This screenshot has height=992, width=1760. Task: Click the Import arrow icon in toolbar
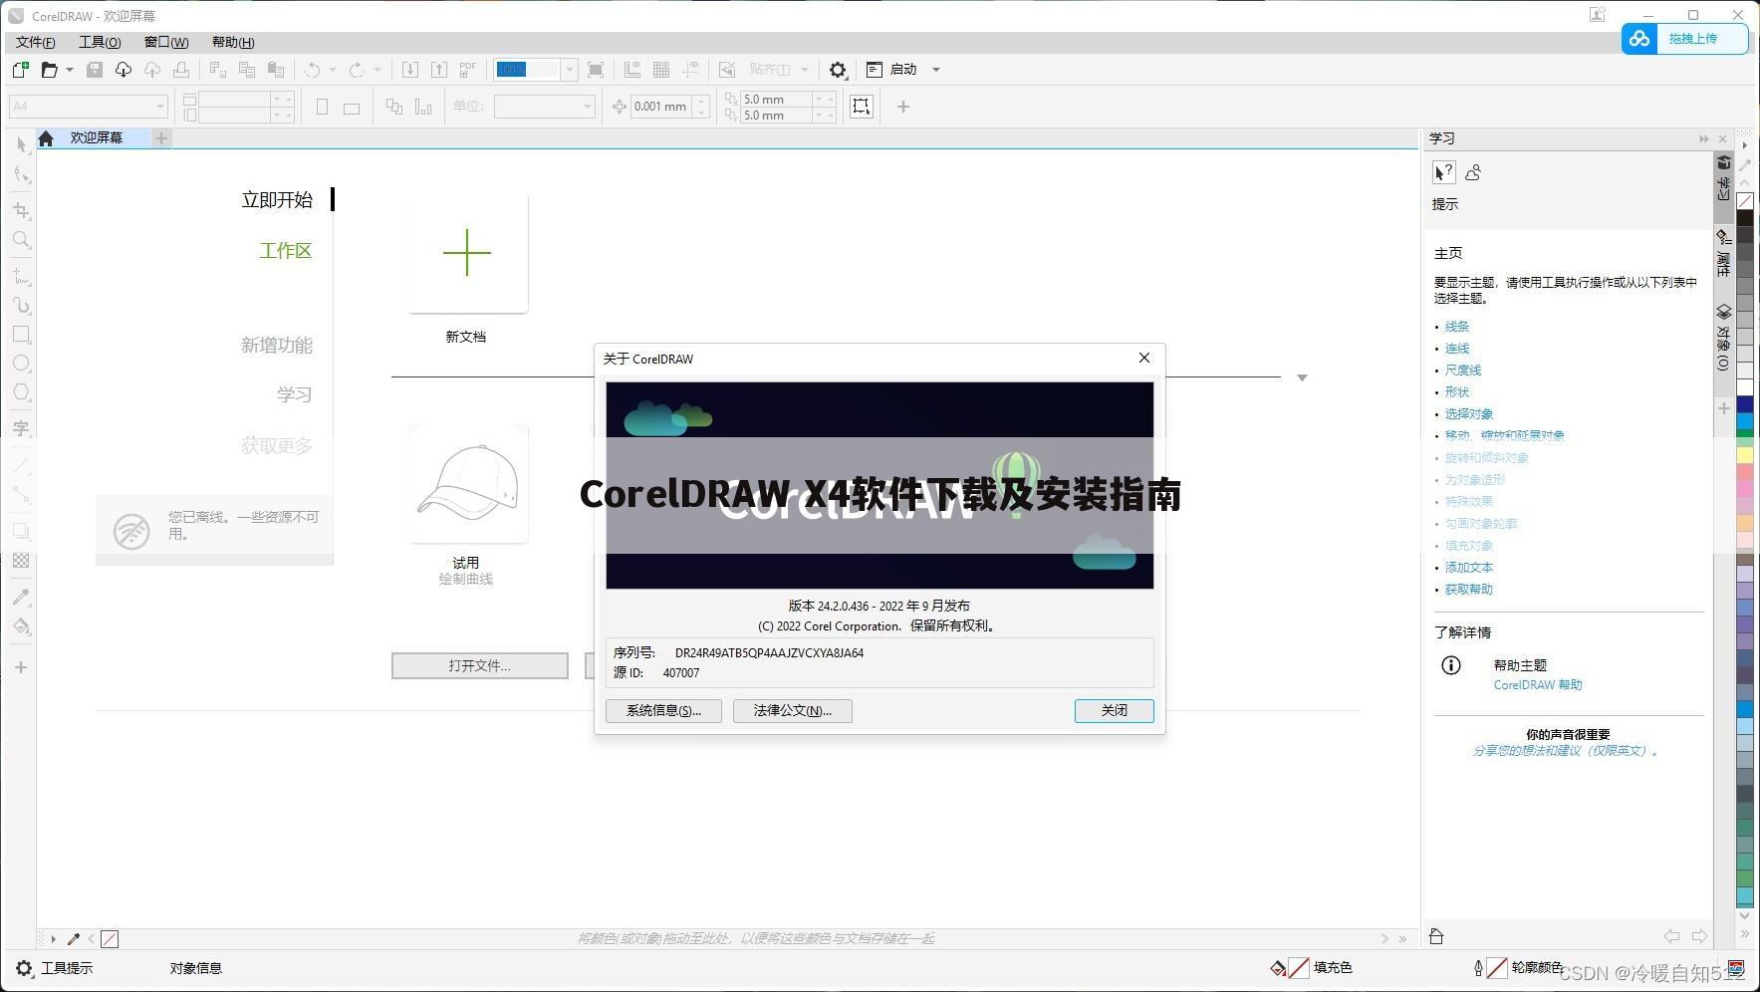409,70
